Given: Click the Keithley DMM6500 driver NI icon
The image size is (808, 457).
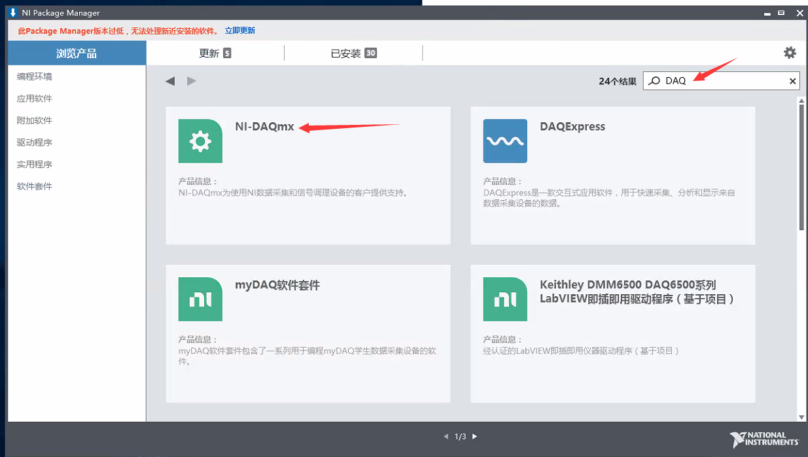Looking at the screenshot, I should [505, 299].
